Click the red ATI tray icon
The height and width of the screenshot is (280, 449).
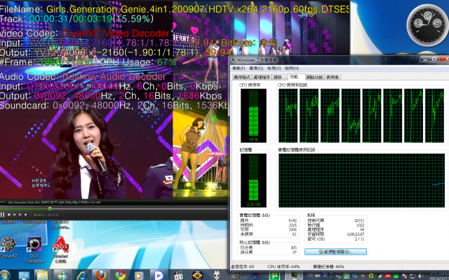coord(388,276)
